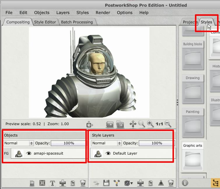Click the add text object 'T' icon
Viewport: 220px width, 189px height.
(x=52, y=183)
